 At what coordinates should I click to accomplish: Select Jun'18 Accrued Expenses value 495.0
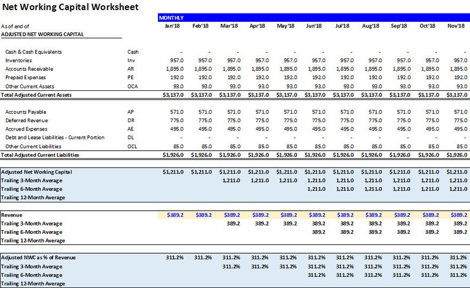[x=318, y=129]
